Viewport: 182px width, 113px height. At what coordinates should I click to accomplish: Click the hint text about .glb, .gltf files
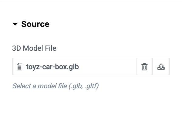[56, 86]
